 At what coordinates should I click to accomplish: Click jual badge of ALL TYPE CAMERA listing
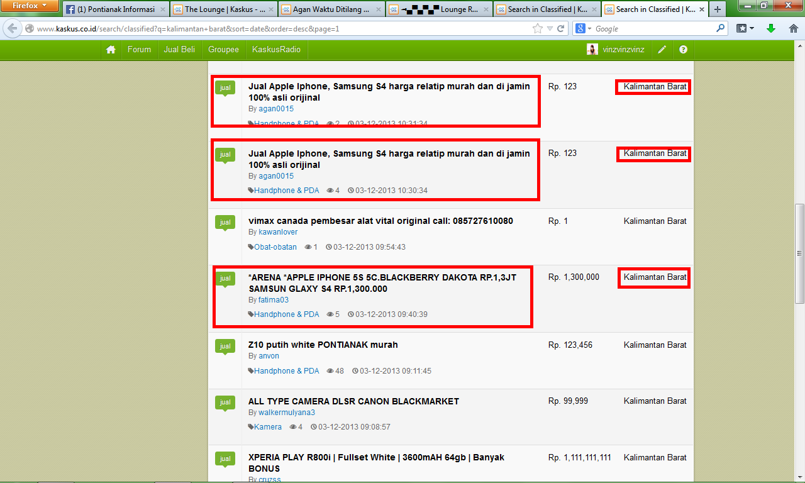click(x=225, y=402)
